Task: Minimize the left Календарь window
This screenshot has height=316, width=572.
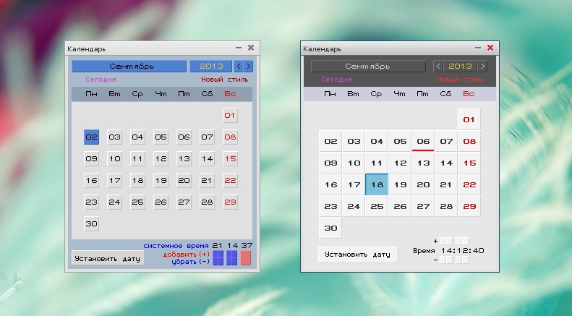Action: [239, 48]
